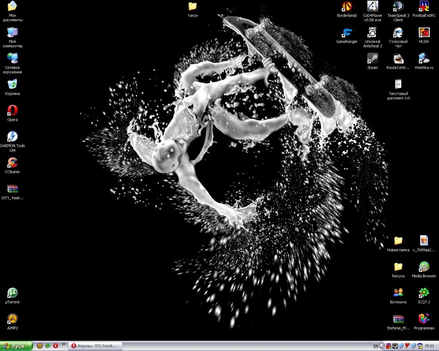Launch the Steam desktop shortcut
The height and width of the screenshot is (351, 439).
372,58
